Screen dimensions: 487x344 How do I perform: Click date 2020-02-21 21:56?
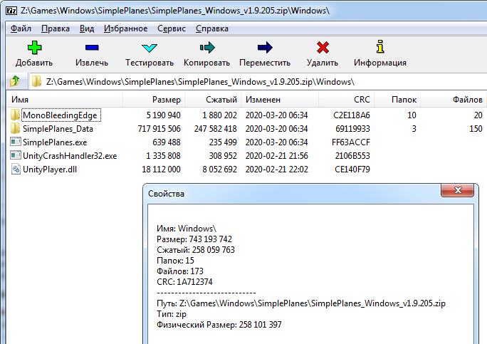click(277, 156)
